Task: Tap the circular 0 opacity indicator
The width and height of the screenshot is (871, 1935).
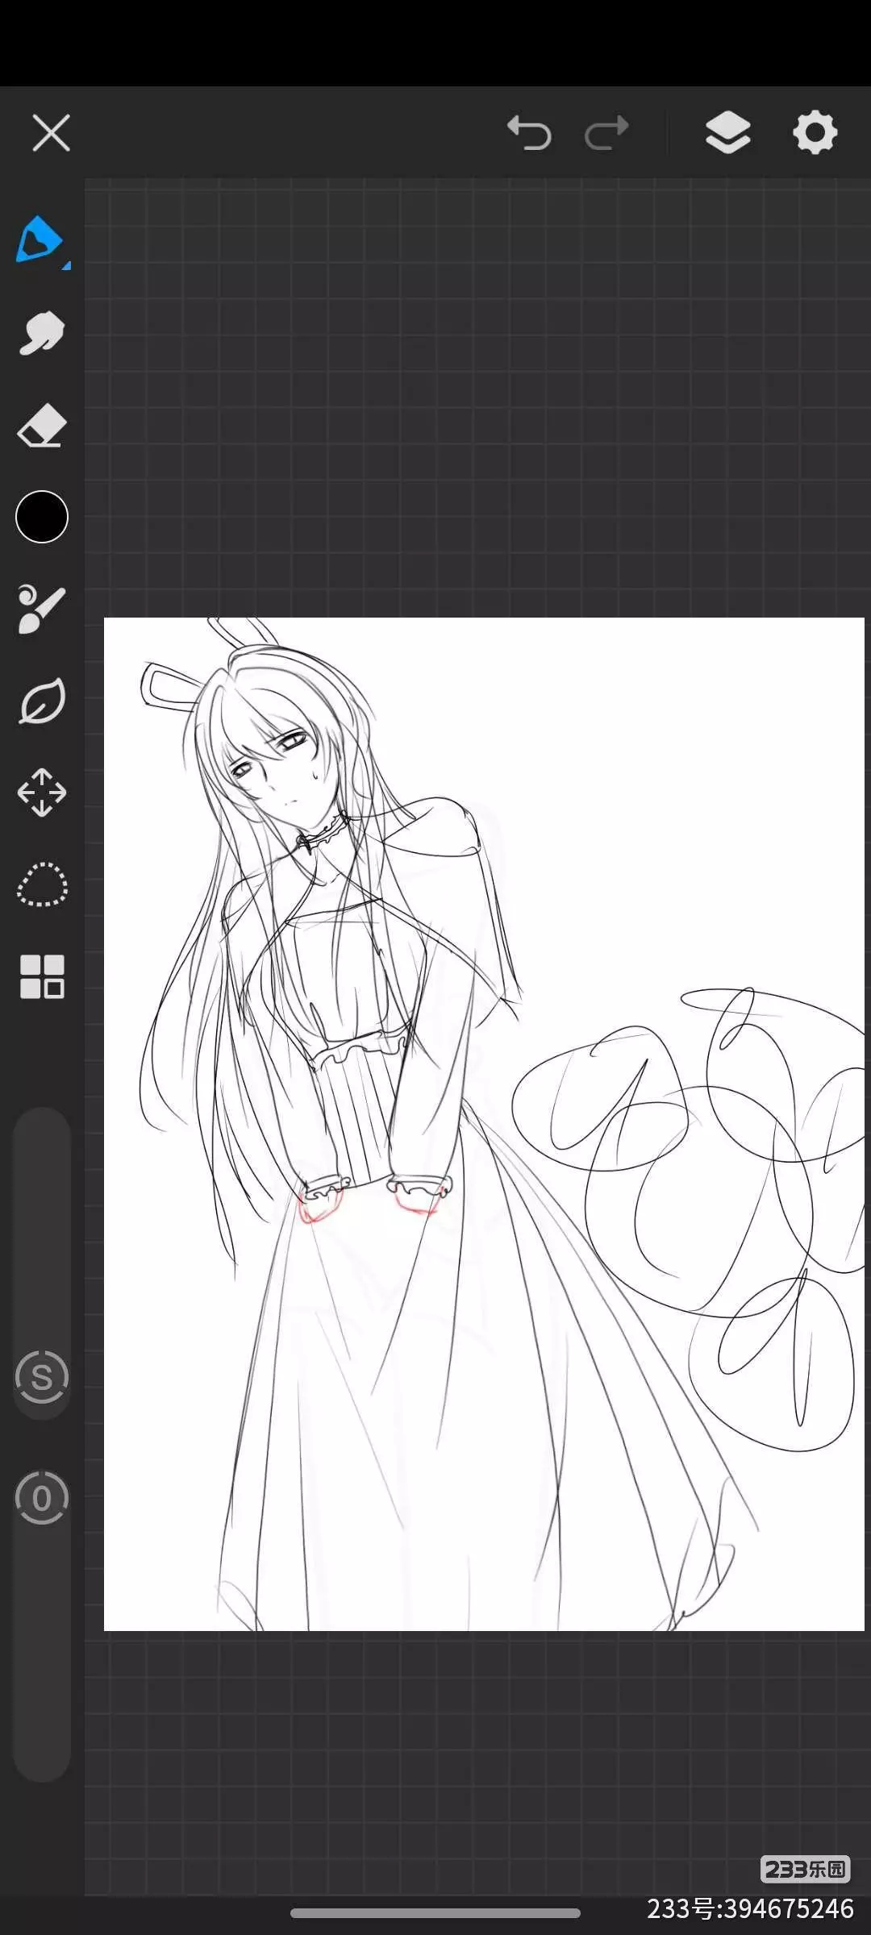Action: 42,1498
